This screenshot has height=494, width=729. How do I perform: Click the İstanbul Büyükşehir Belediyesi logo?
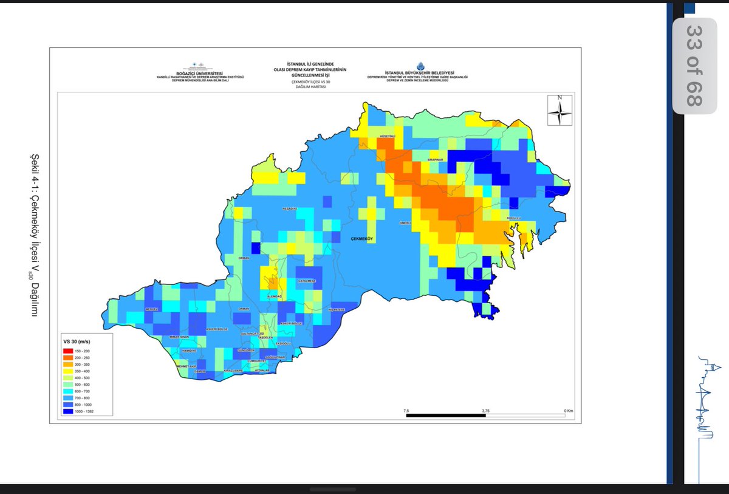pos(420,65)
